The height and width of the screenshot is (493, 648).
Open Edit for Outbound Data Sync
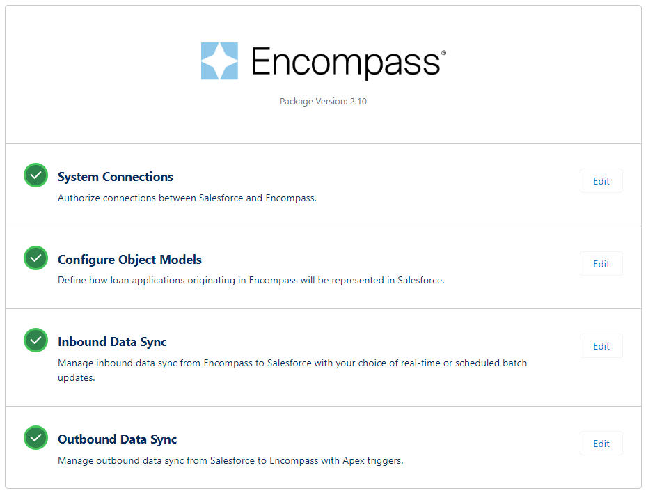pos(601,444)
